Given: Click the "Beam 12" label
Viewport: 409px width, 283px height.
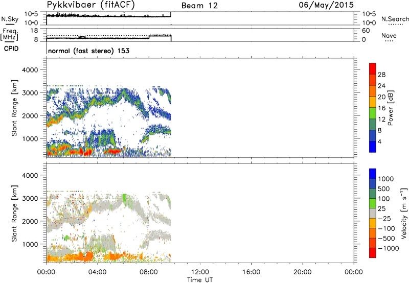Looking at the screenshot, I should click(x=199, y=6).
